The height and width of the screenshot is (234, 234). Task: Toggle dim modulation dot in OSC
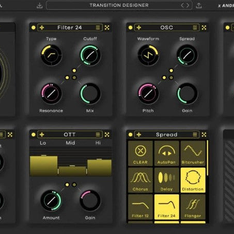pyautogui.click(x=171, y=77)
